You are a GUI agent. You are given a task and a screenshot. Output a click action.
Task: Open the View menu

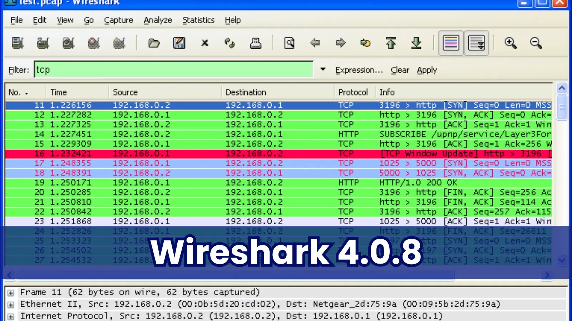(x=65, y=20)
